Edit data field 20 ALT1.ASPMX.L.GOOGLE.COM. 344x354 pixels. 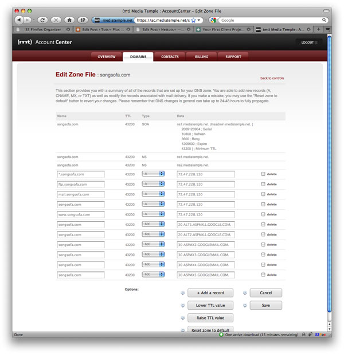point(206,225)
